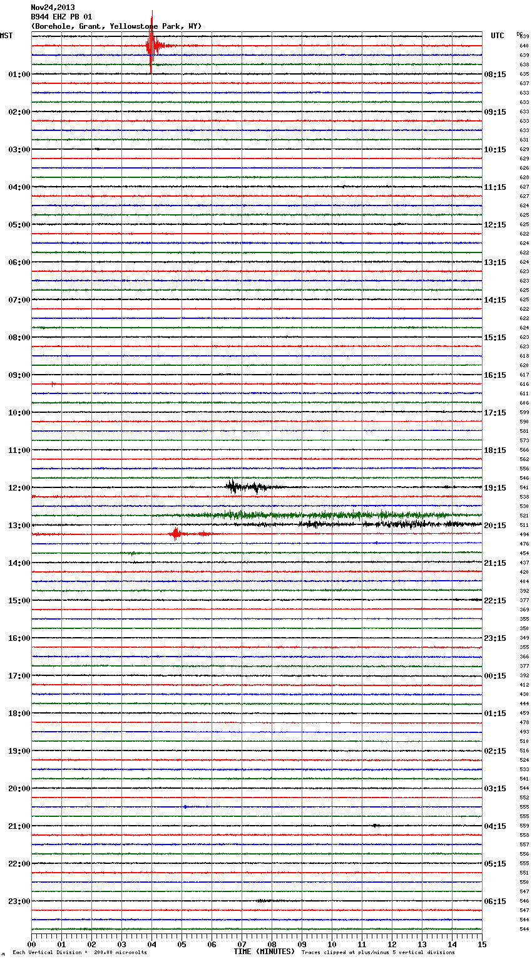Select the station code B944 EHZ PB 01

[61, 17]
